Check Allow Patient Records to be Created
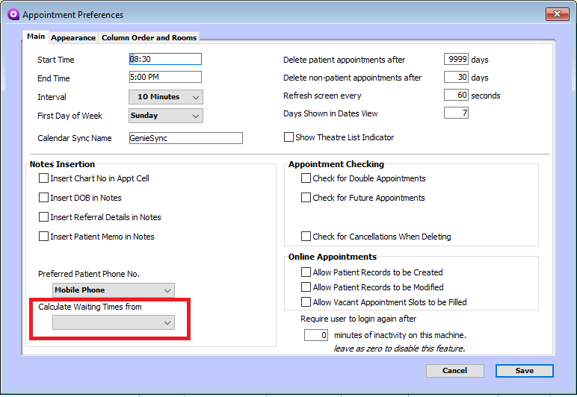 [x=306, y=272]
